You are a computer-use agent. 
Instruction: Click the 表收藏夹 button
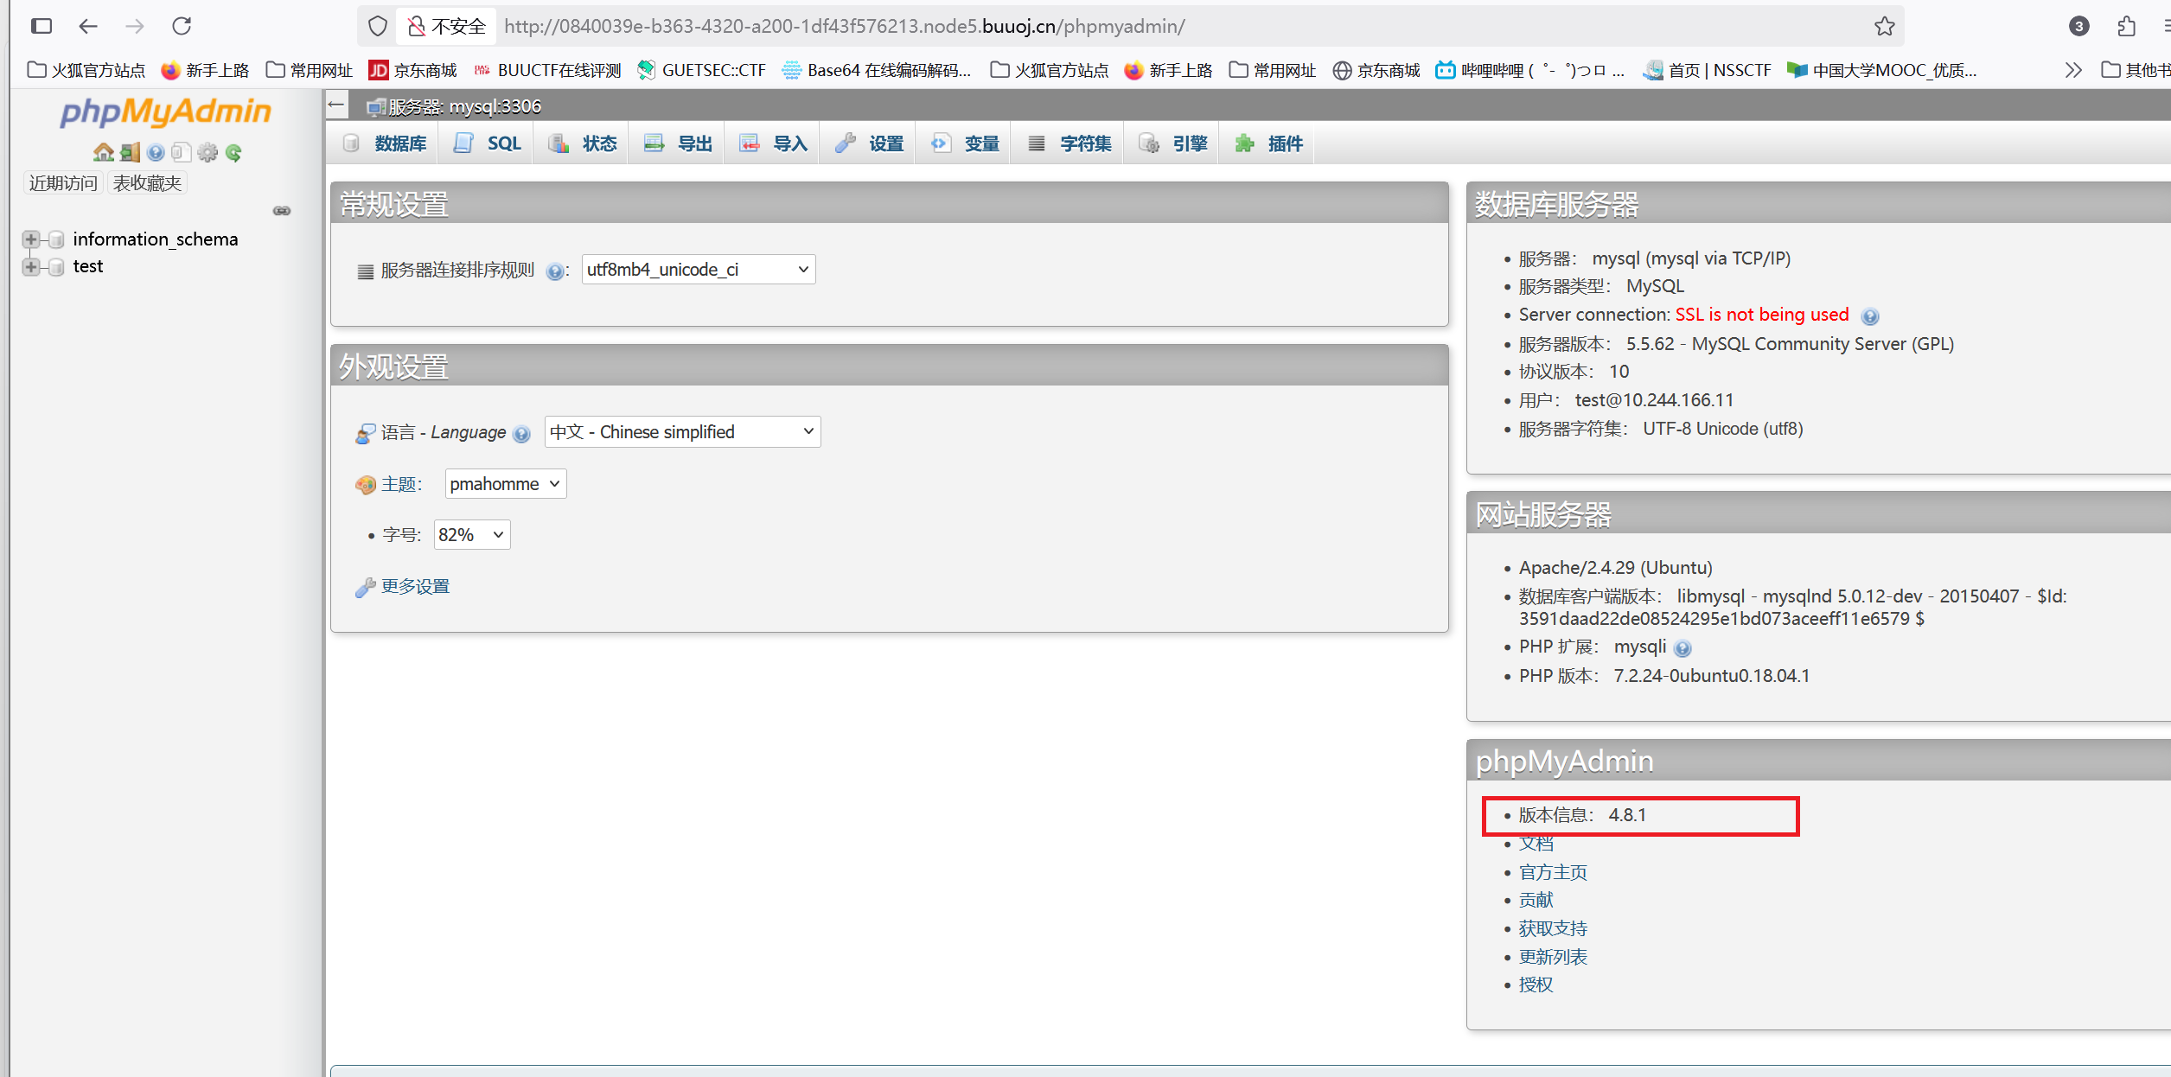[147, 183]
